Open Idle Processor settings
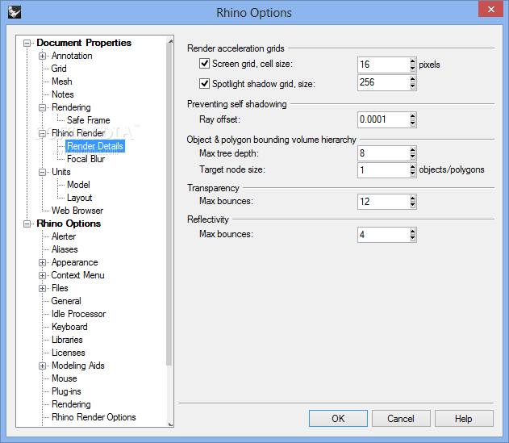The width and height of the screenshot is (509, 443). [x=78, y=314]
